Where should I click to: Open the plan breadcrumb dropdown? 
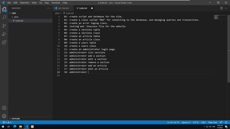57,13
